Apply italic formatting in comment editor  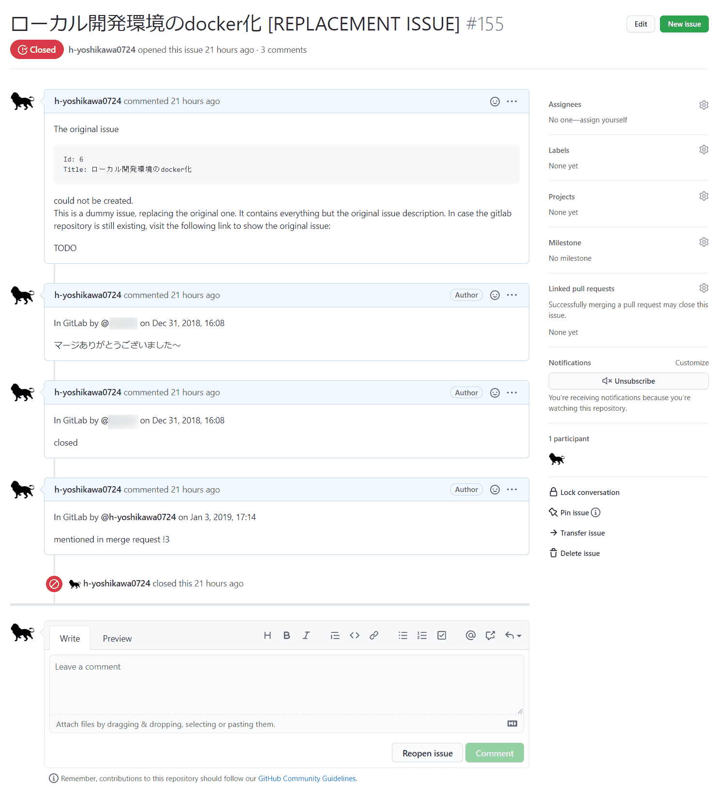point(306,635)
